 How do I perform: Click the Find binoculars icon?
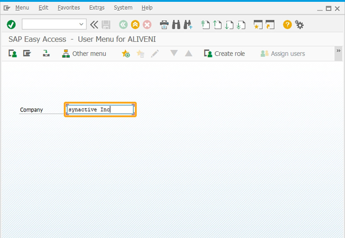point(176,25)
